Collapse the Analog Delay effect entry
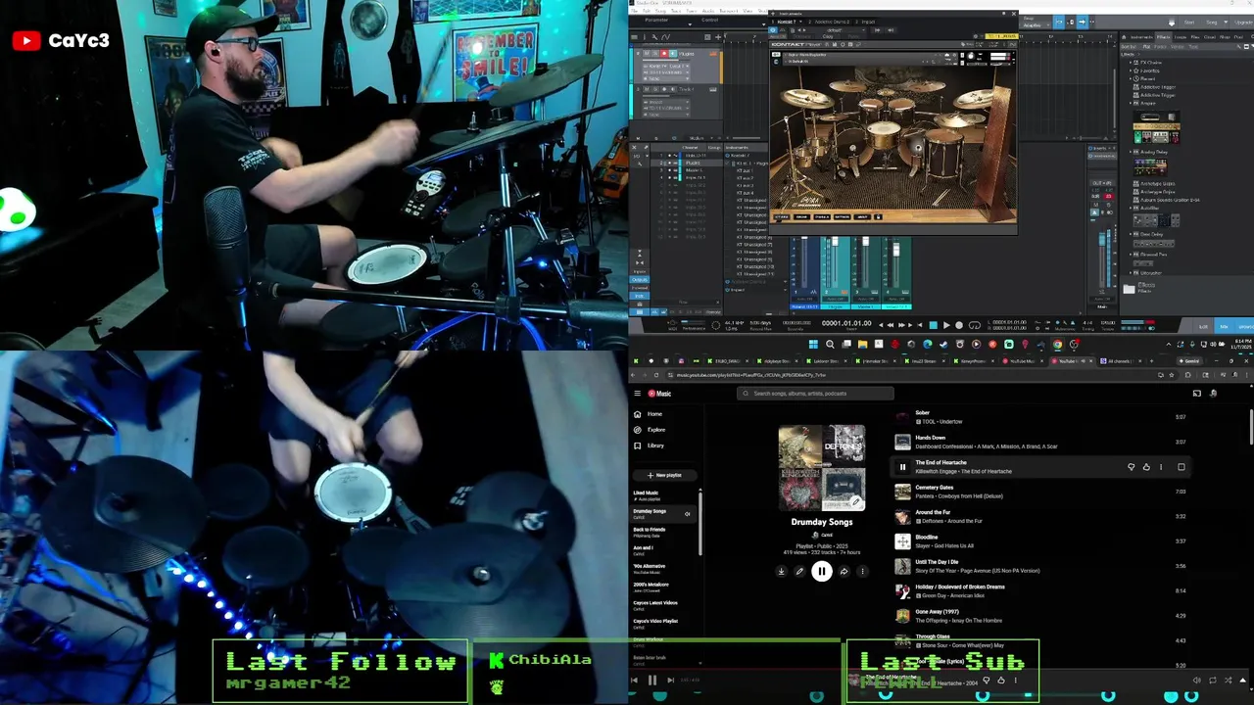1254x705 pixels. pyautogui.click(x=1131, y=152)
